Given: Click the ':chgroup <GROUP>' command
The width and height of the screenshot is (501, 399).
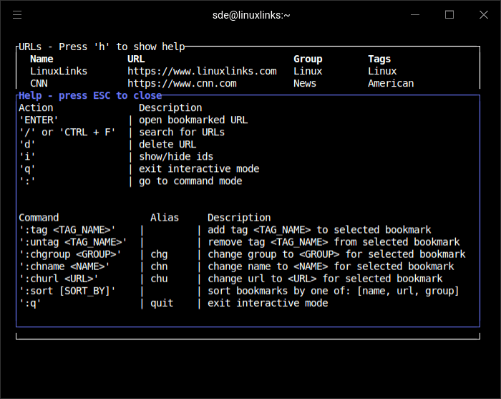Looking at the screenshot, I should click(x=70, y=254).
